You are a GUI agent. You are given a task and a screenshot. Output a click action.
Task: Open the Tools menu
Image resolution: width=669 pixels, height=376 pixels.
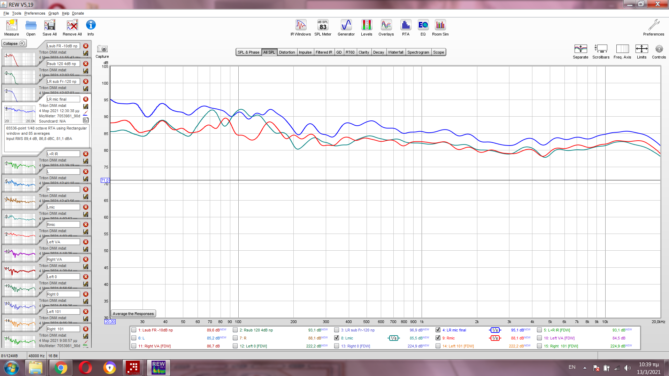16,13
